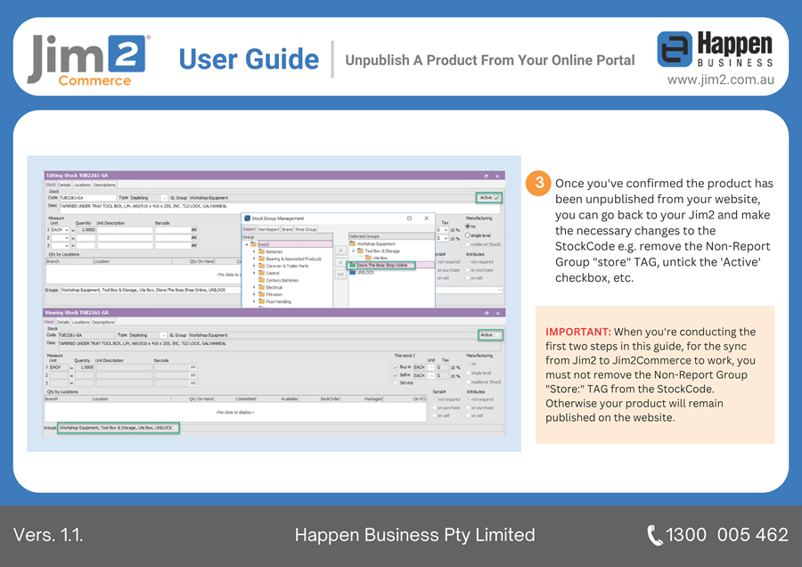Viewport: 802px width, 567px height.
Task: Click the orange step 3 circle
Action: (537, 183)
